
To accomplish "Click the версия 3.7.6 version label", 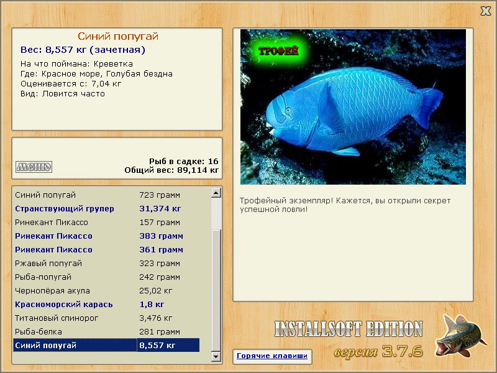I will (x=378, y=351).
